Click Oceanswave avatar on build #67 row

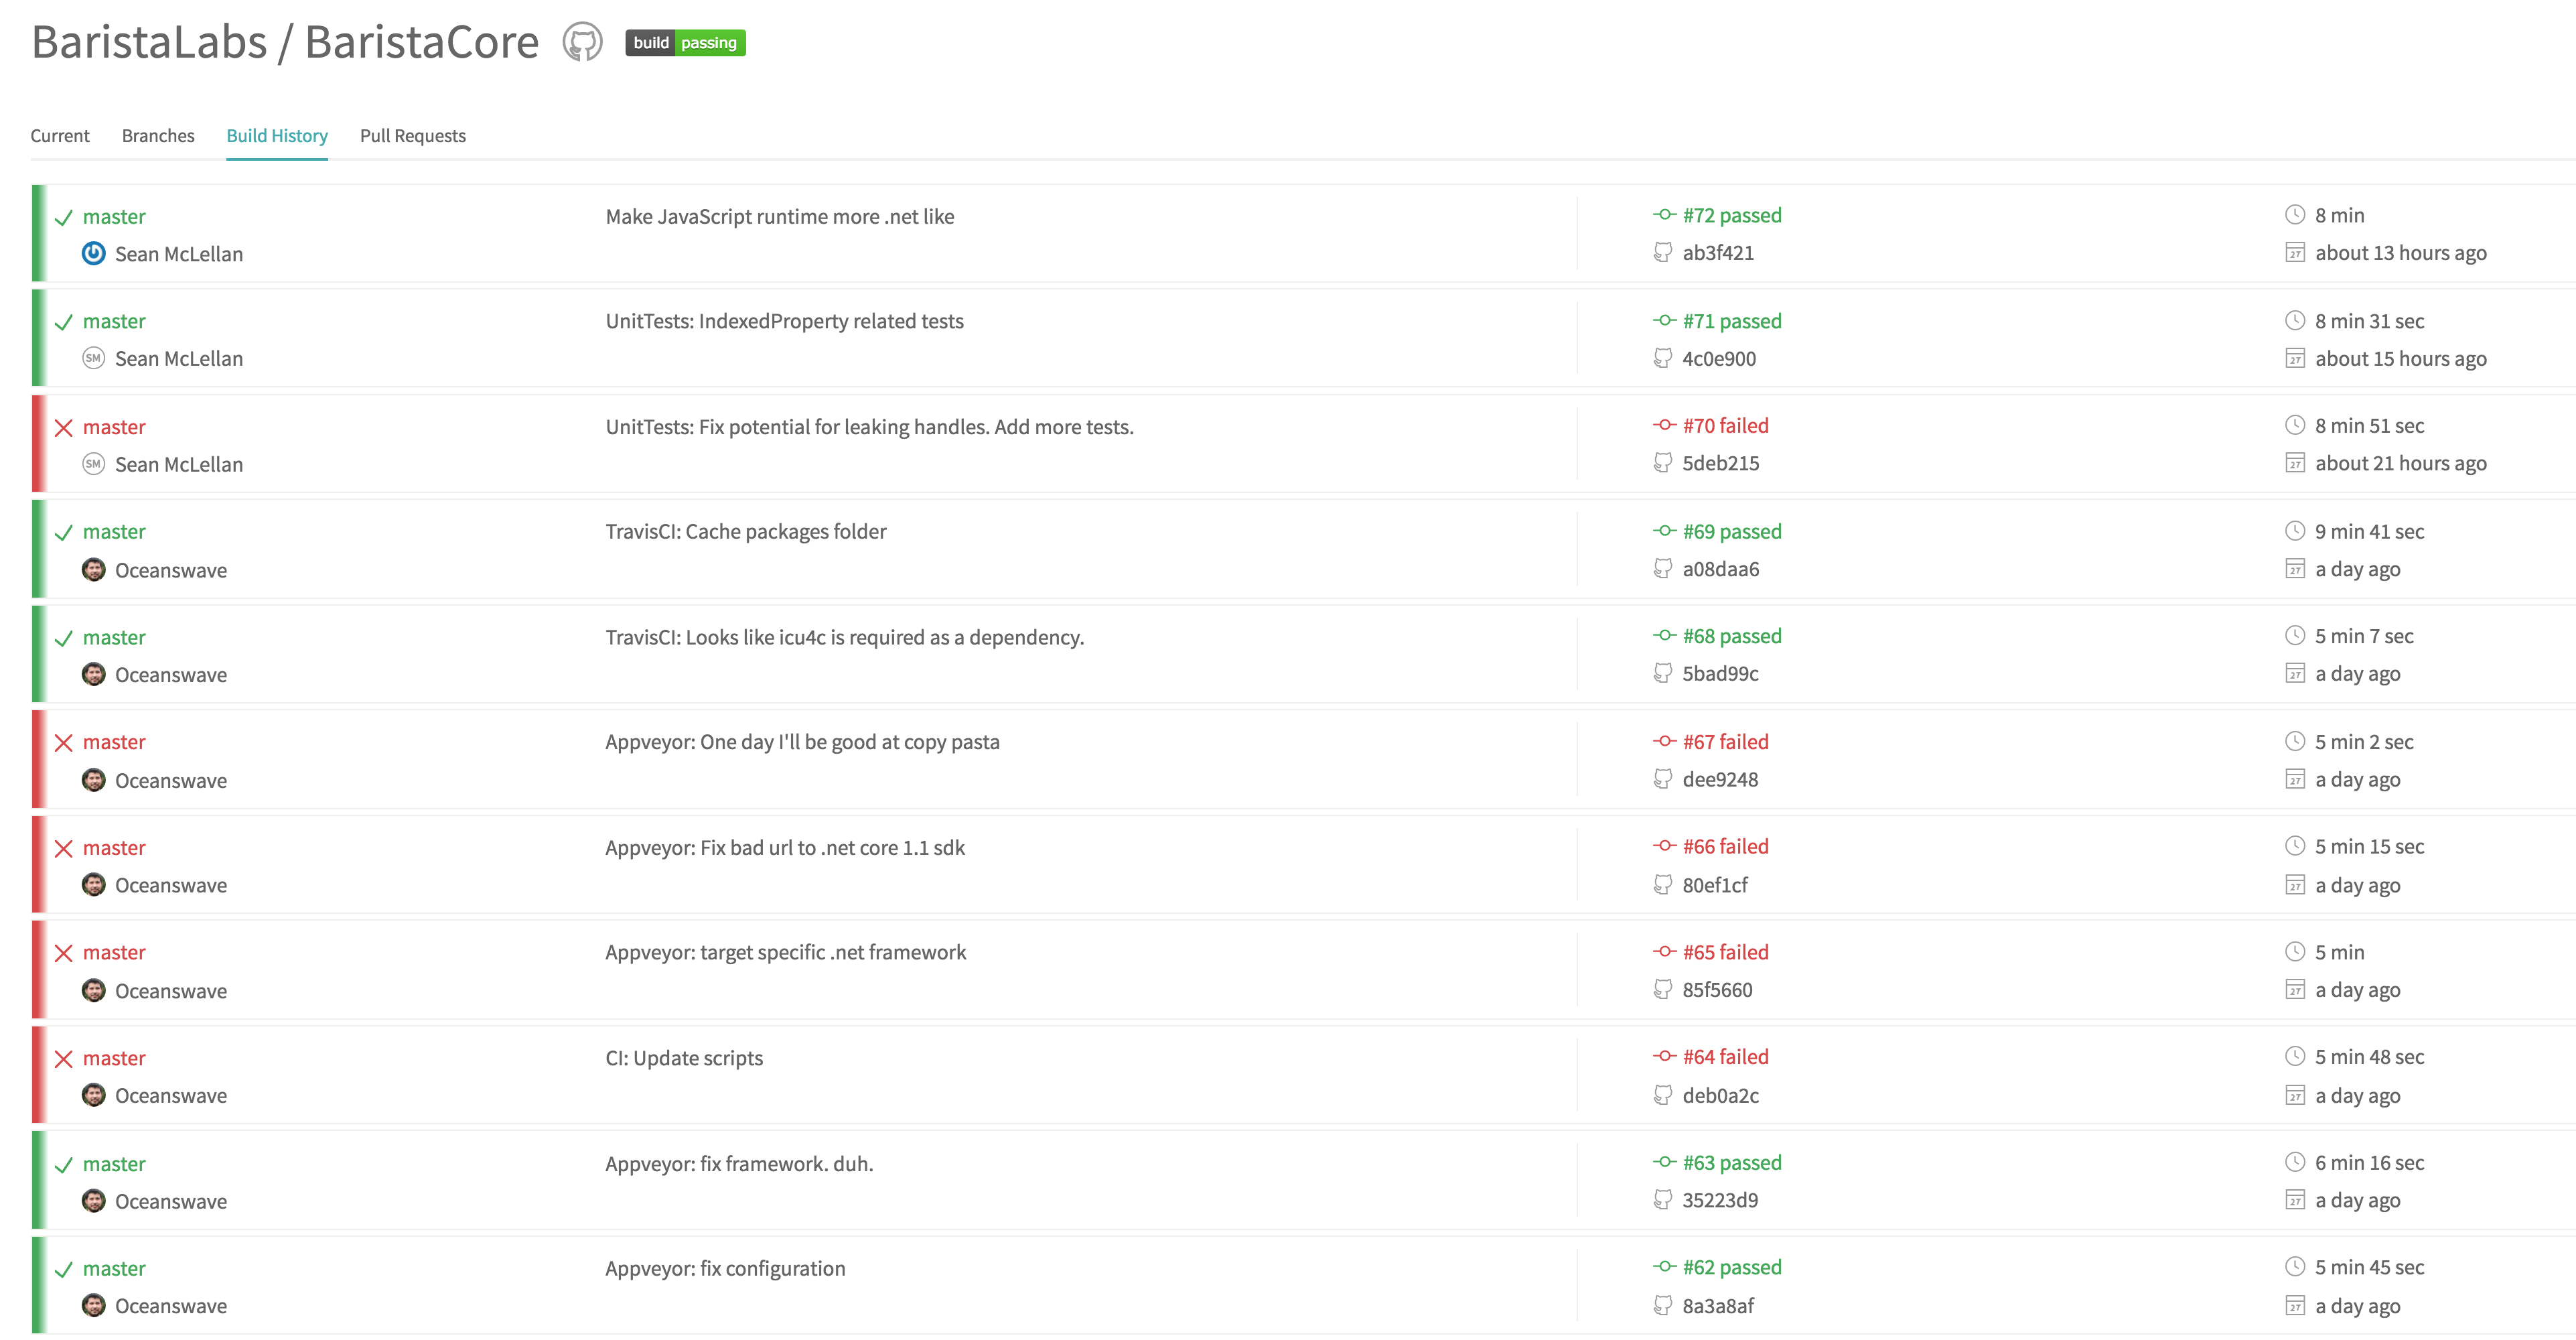click(x=93, y=780)
